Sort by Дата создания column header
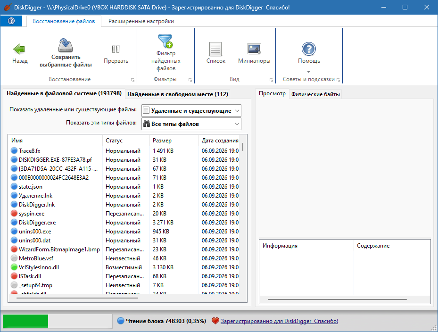 coord(219,141)
